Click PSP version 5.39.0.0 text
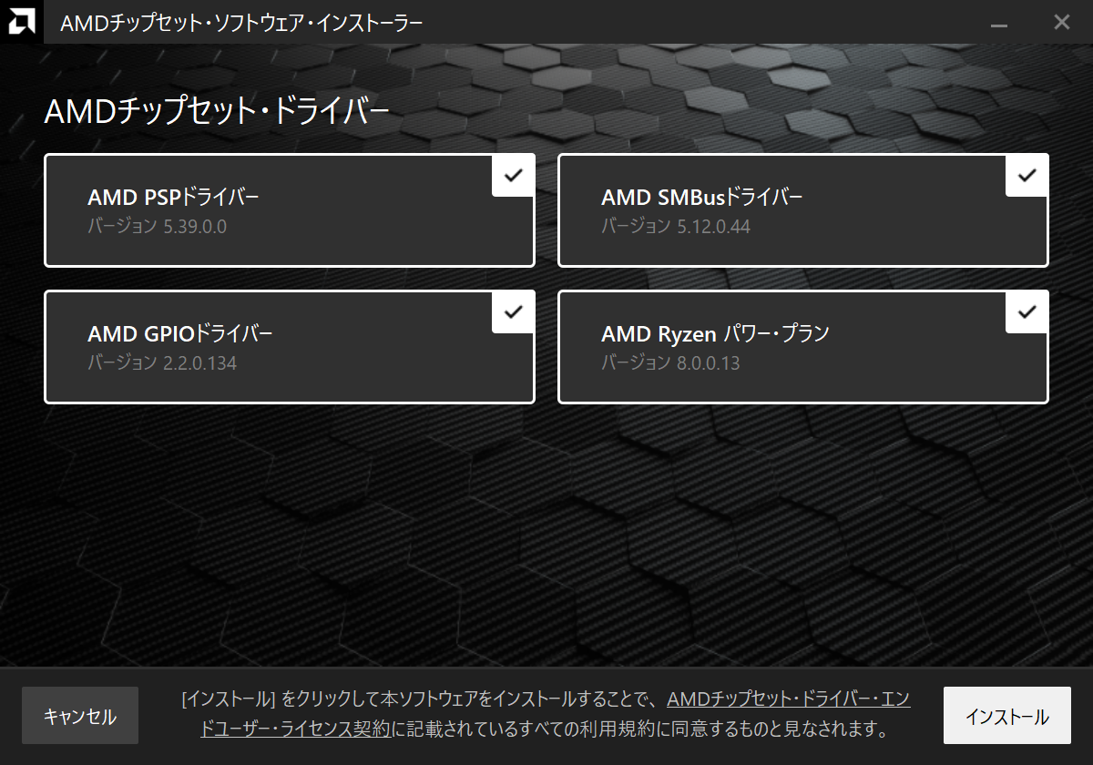The image size is (1093, 765). point(157,227)
